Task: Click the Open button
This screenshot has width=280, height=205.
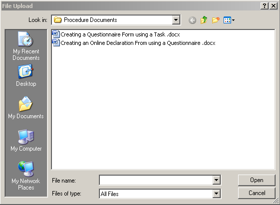Action: point(257,180)
